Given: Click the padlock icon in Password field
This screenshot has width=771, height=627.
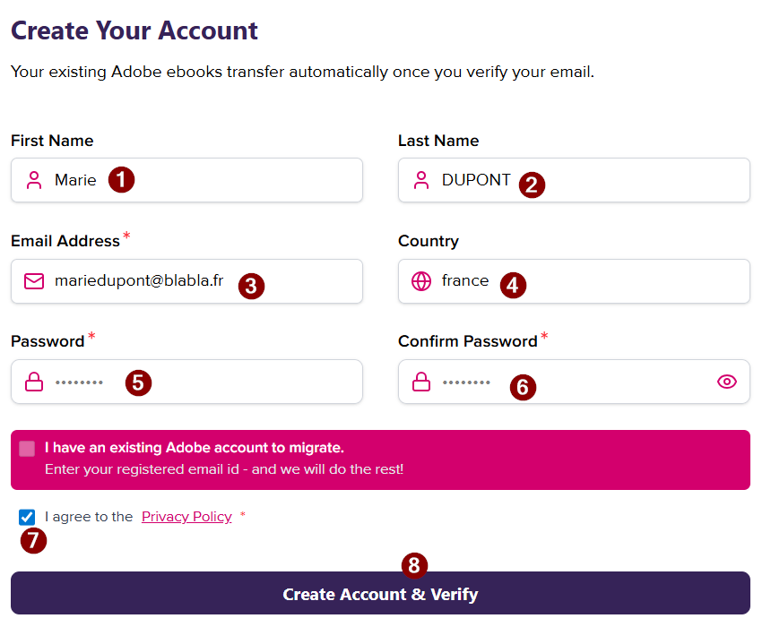Looking at the screenshot, I should (34, 382).
